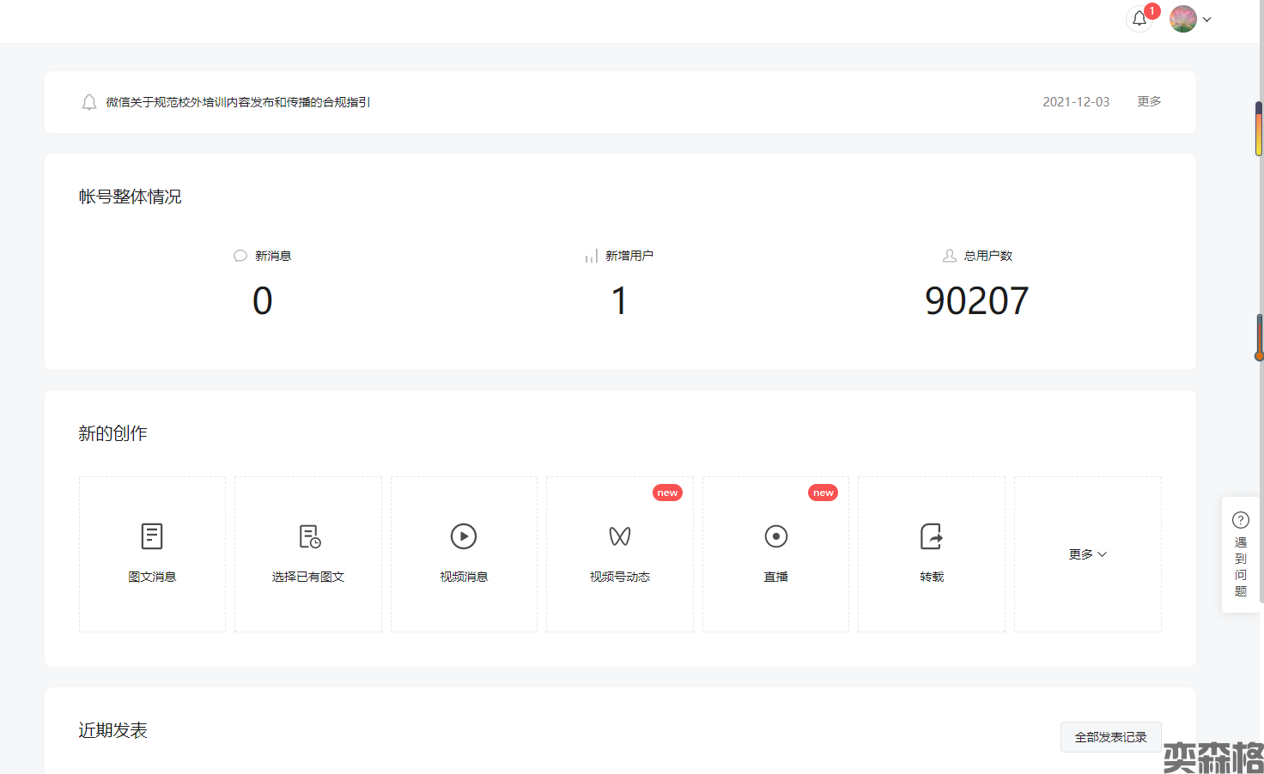Image resolution: width=1264 pixels, height=774 pixels.
Task: Start 直播 using the record icon
Action: 775,536
